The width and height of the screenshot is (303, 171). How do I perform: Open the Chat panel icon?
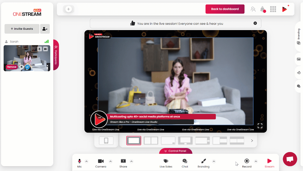[x=185, y=161]
